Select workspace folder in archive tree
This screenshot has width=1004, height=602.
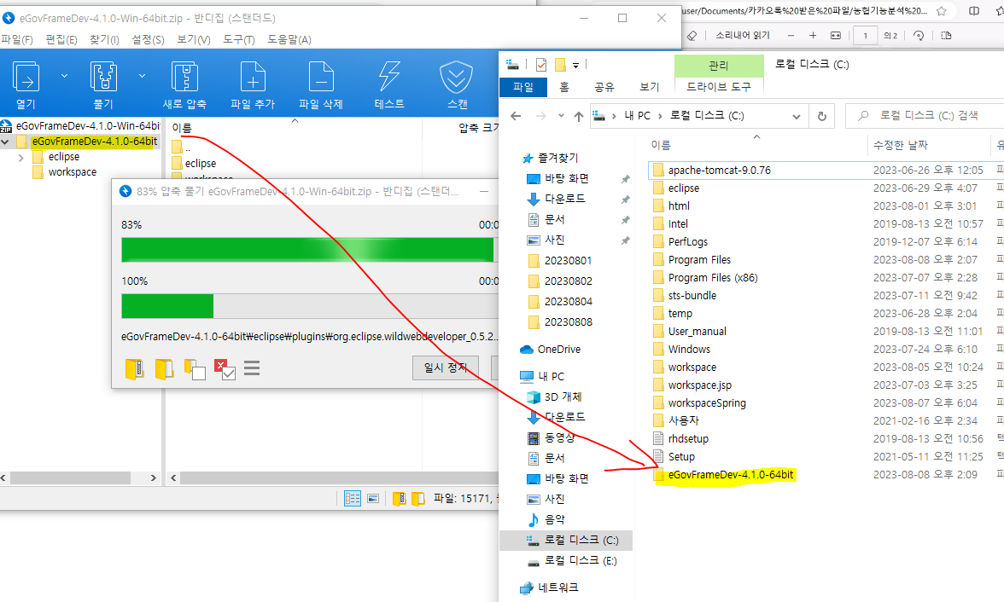coord(73,172)
